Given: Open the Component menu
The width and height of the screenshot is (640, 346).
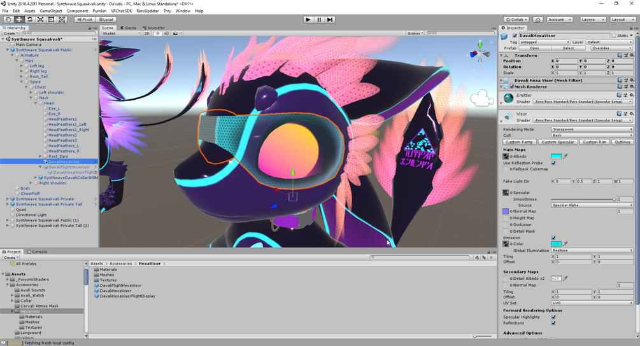Looking at the screenshot, I should 77,11.
